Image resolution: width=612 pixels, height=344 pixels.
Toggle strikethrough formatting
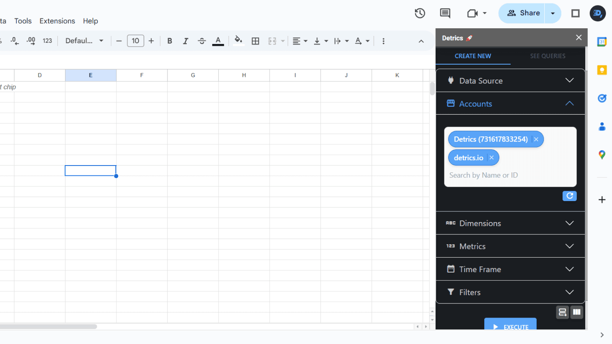pos(202,41)
